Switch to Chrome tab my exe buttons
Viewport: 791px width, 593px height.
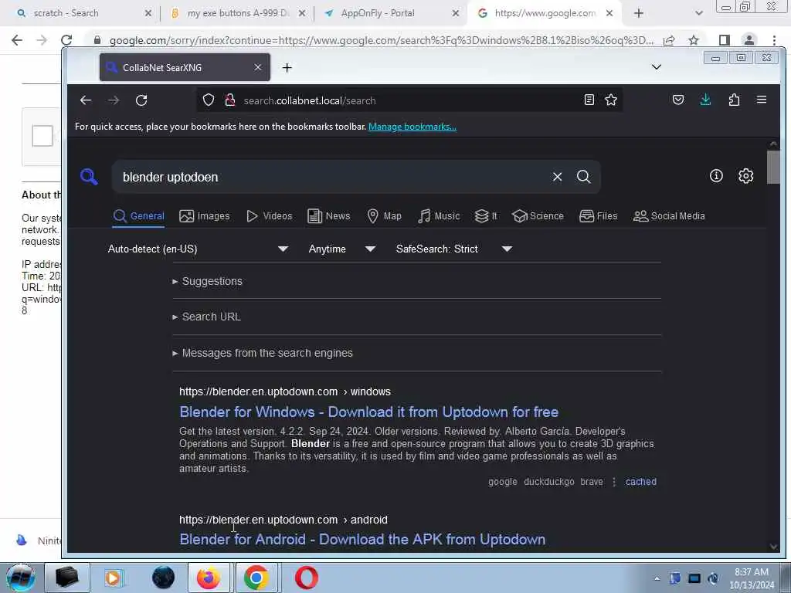coord(237,13)
